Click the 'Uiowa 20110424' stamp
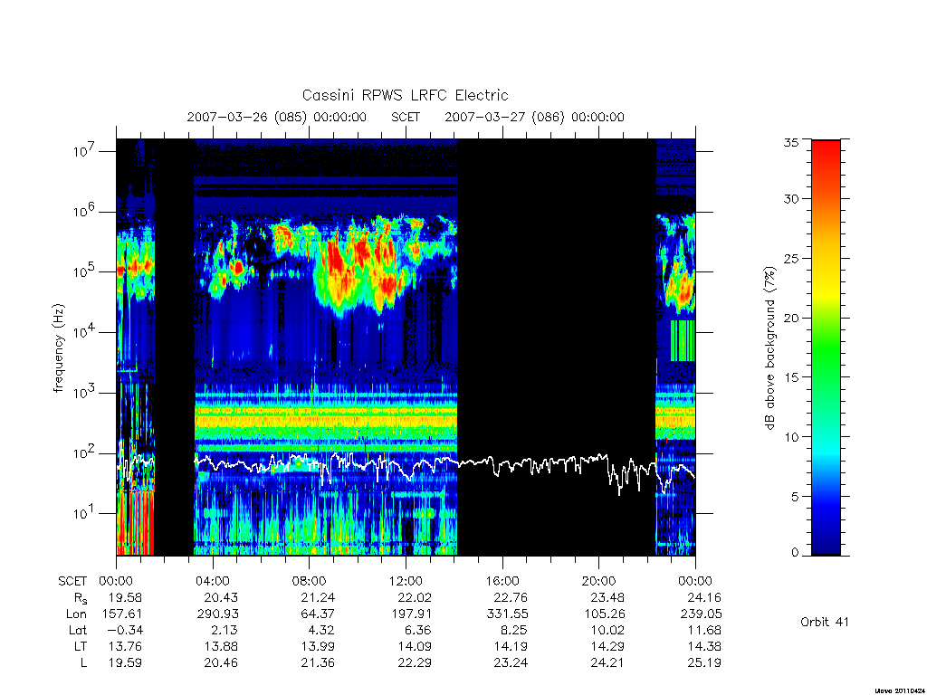 [900, 690]
